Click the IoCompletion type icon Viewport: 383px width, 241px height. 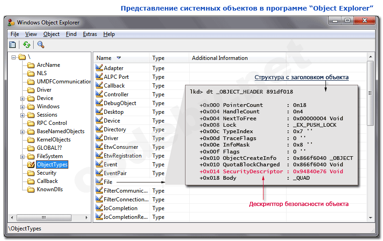point(99,208)
